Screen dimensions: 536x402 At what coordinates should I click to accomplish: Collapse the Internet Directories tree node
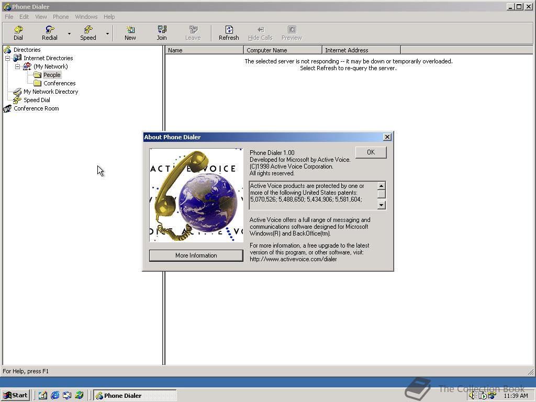pyautogui.click(x=8, y=58)
